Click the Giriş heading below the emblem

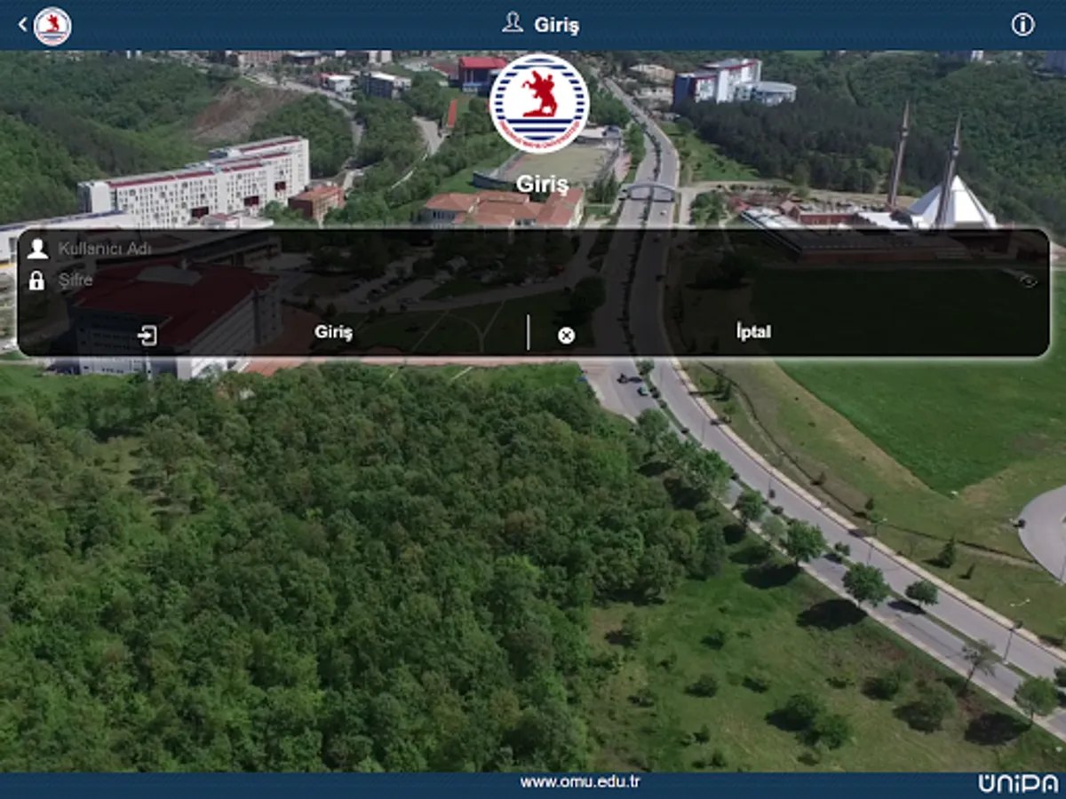[x=542, y=184]
